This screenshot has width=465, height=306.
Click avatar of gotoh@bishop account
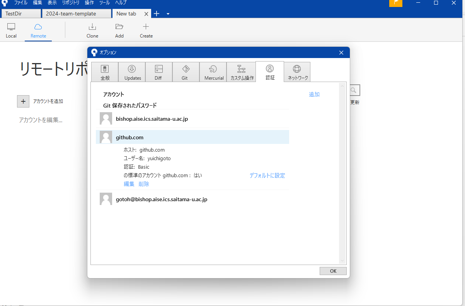coord(106,199)
